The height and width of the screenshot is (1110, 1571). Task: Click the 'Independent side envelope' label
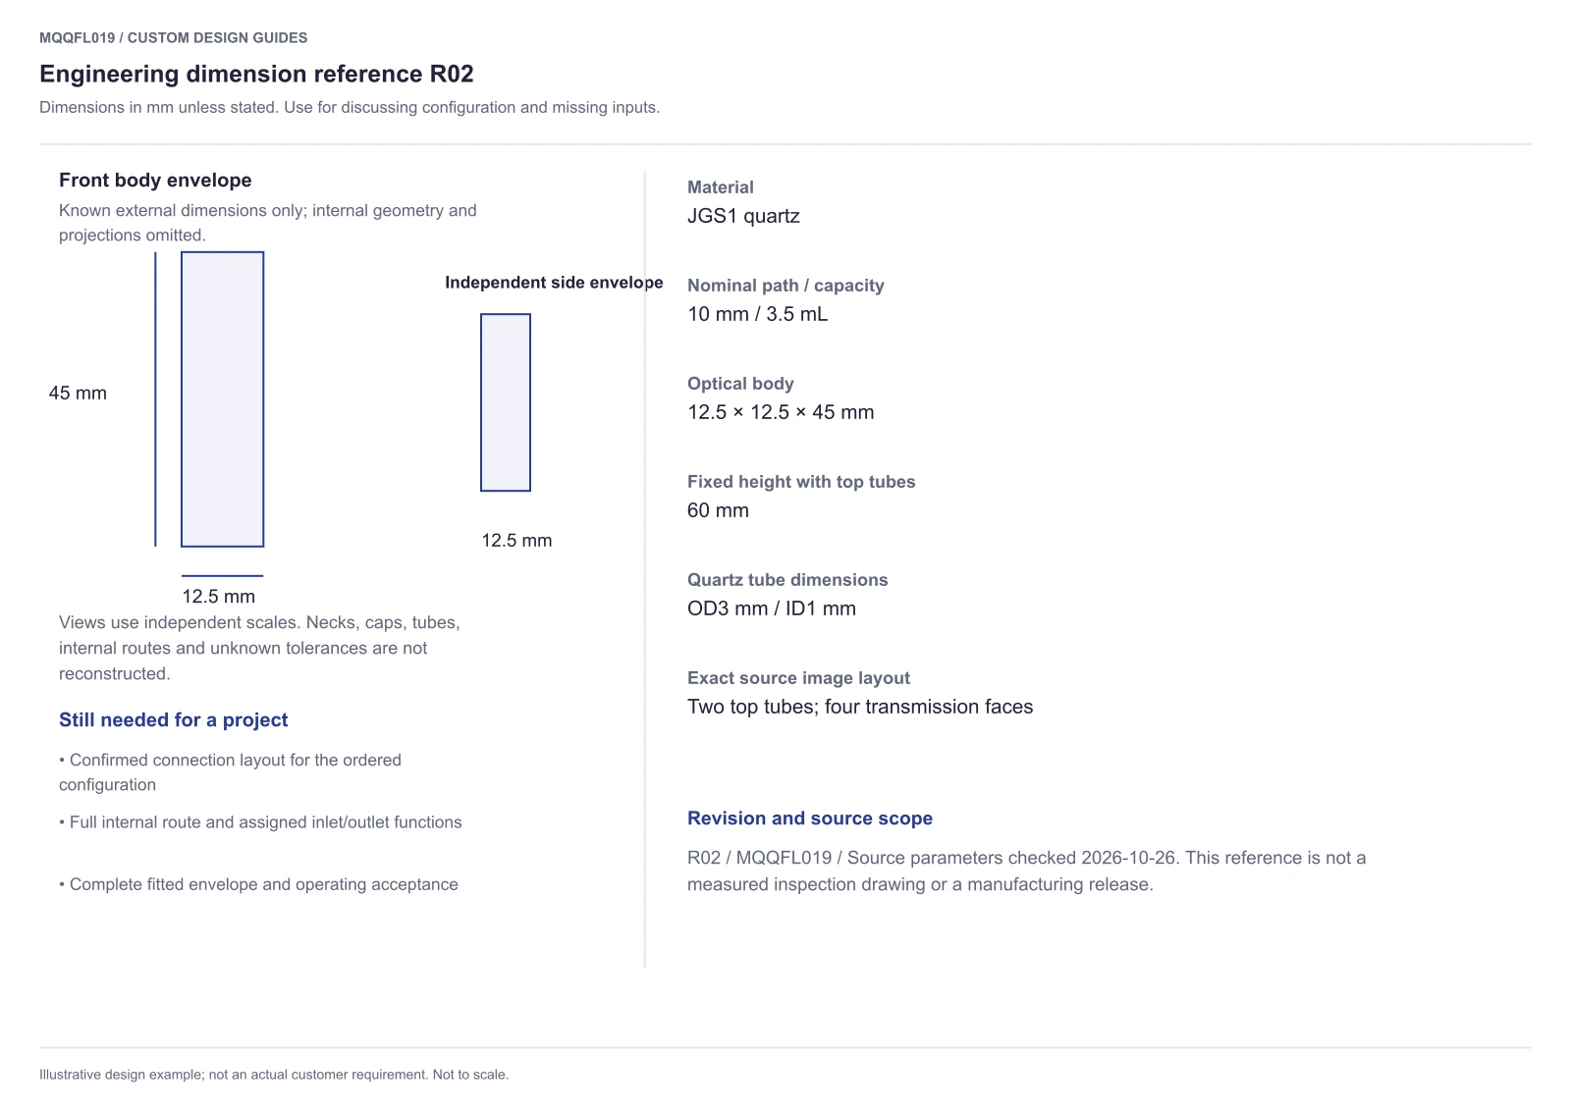click(x=554, y=283)
